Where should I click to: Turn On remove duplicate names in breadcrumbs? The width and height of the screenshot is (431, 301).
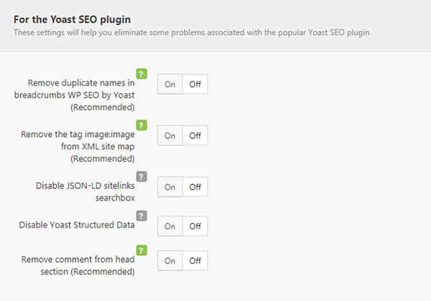point(170,84)
